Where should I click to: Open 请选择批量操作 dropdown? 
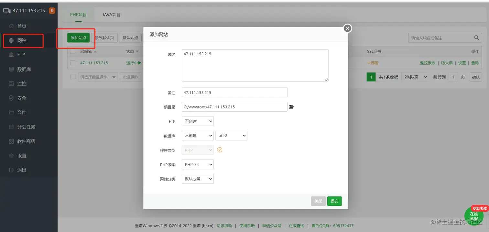click(98, 77)
